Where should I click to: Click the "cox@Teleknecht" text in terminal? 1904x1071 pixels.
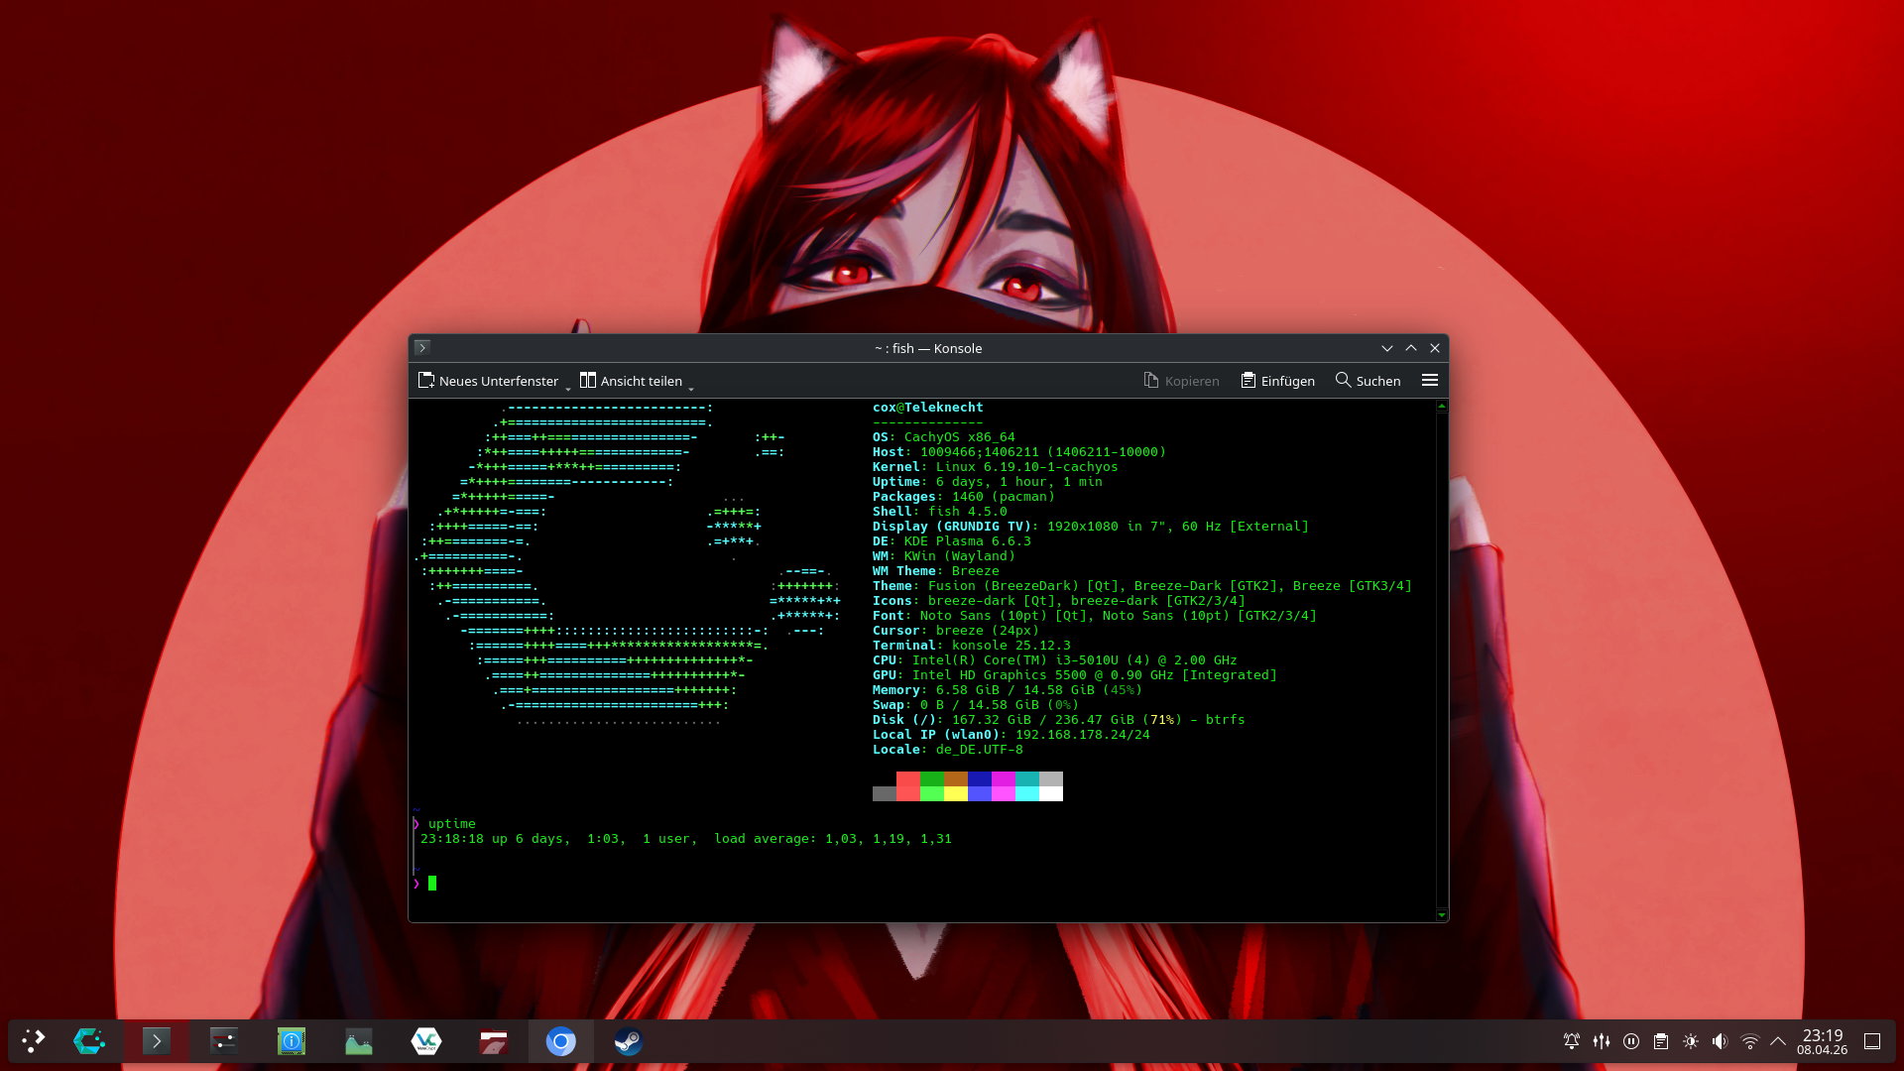(x=928, y=408)
